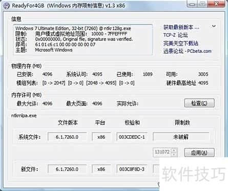Screen dimensions: 228x191
Task: Click the 系统认可 value 4095
Action: point(97,74)
